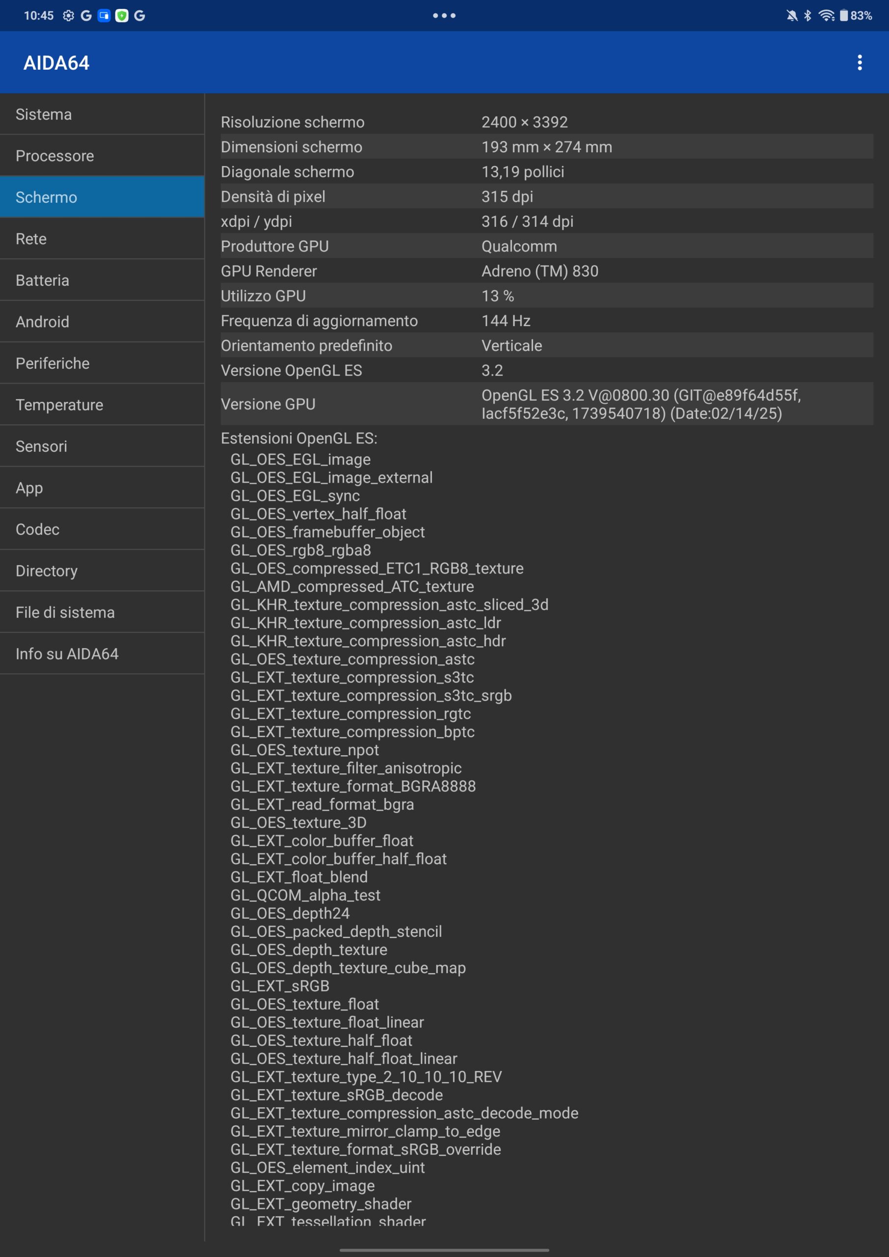Open the Rete section
The image size is (889, 1257).
103,239
